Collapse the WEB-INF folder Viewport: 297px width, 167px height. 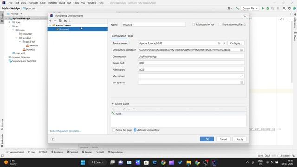pyautogui.click(x=20, y=42)
